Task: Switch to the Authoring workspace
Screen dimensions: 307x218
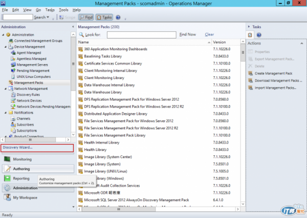Action: click(x=38, y=169)
